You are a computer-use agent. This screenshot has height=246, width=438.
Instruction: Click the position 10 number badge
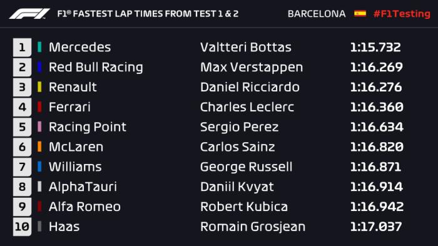[x=22, y=227]
